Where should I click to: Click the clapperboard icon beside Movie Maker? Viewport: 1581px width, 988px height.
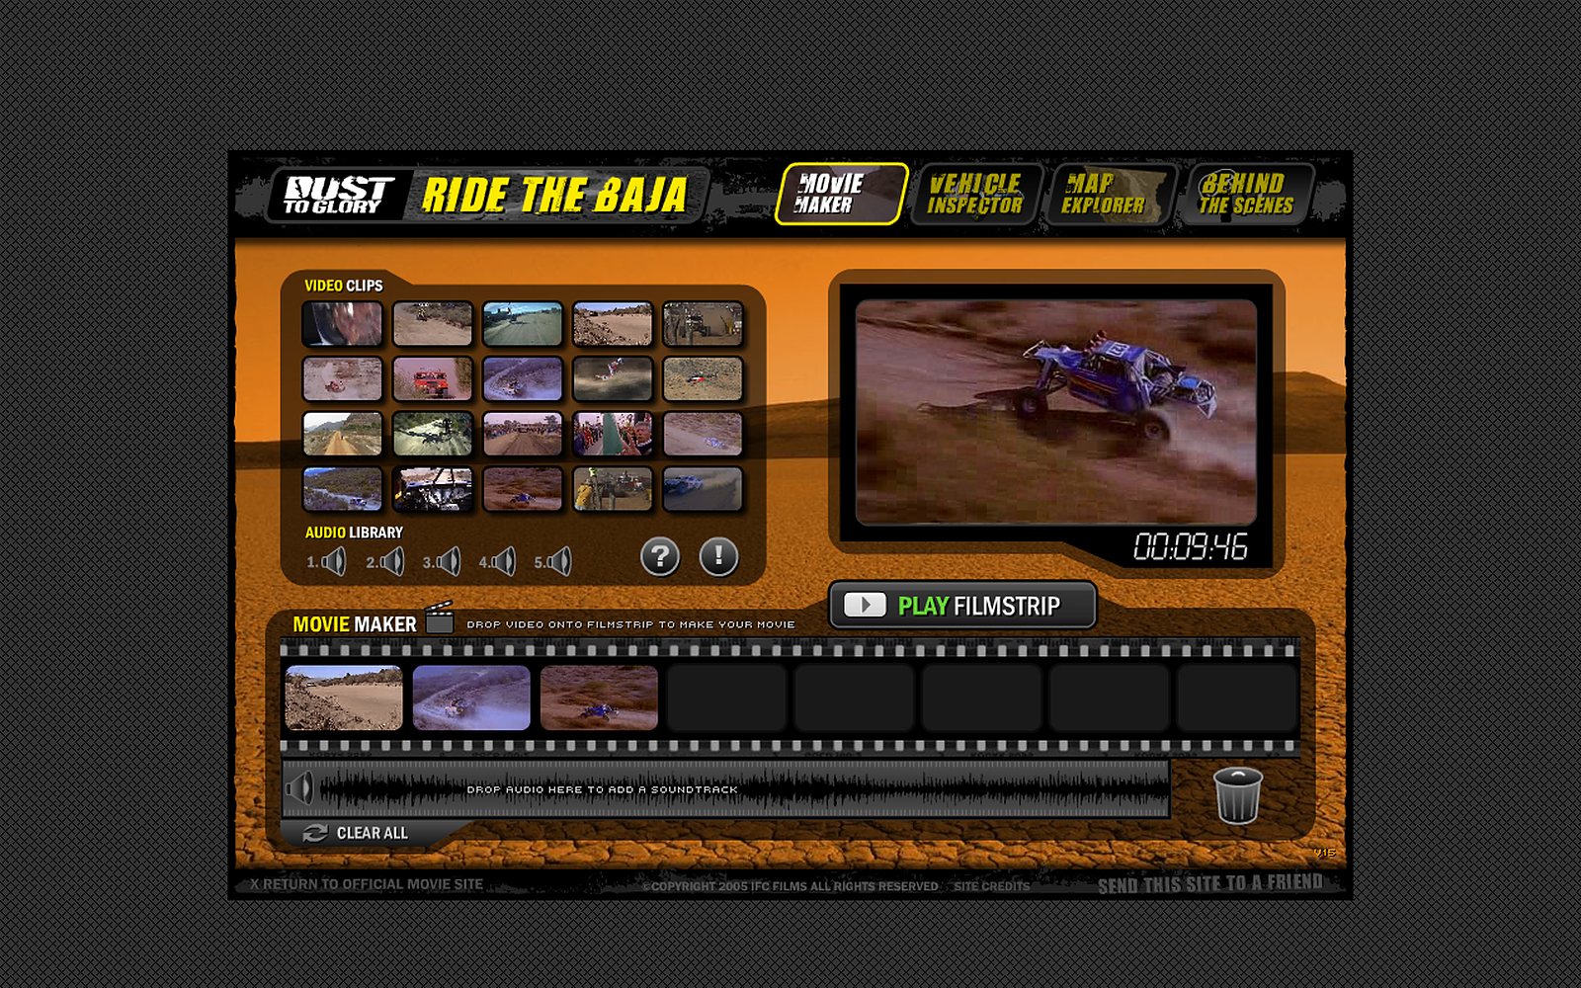(x=440, y=618)
